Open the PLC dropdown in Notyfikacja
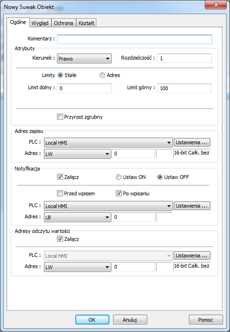230x332 pixels. (x=108, y=206)
